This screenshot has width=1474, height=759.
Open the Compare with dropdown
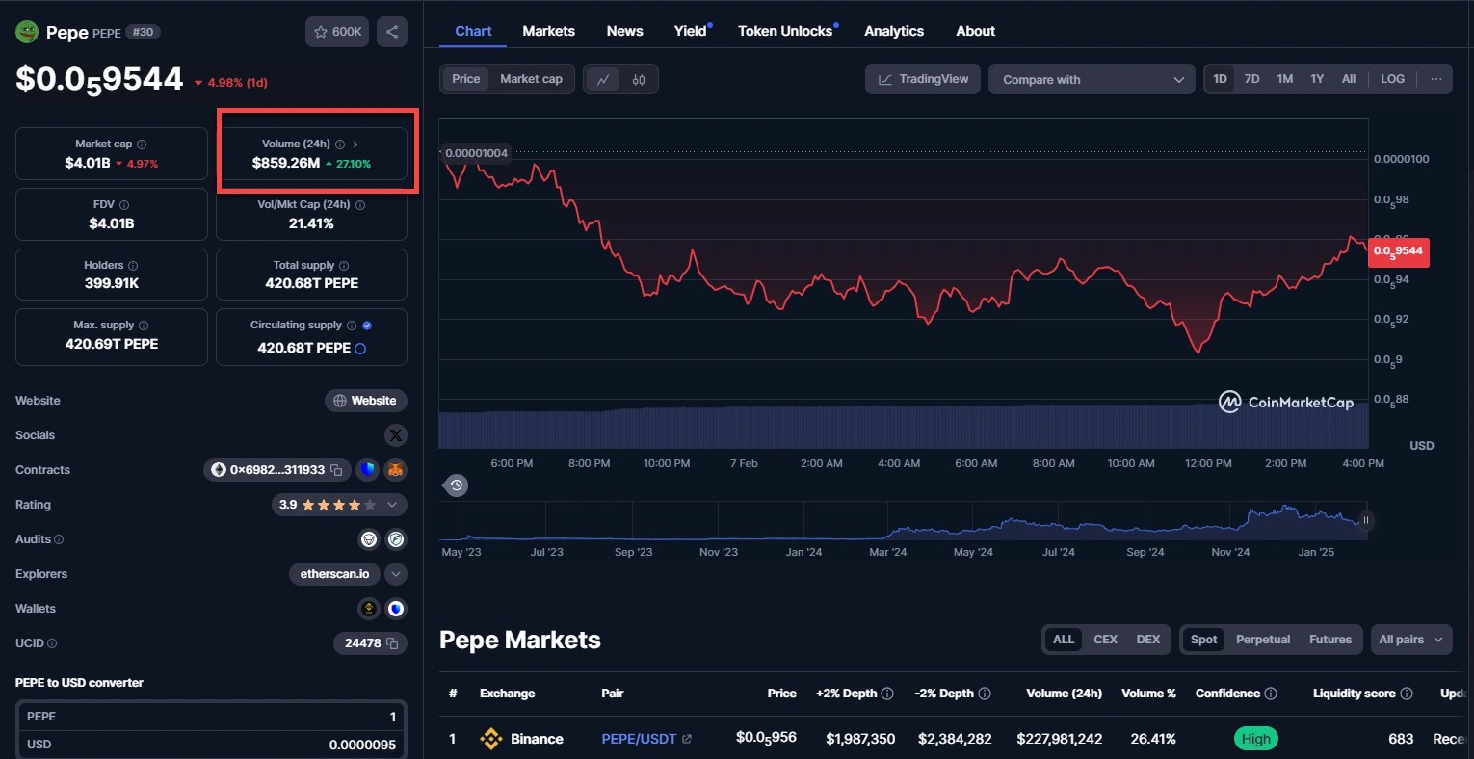pos(1092,79)
